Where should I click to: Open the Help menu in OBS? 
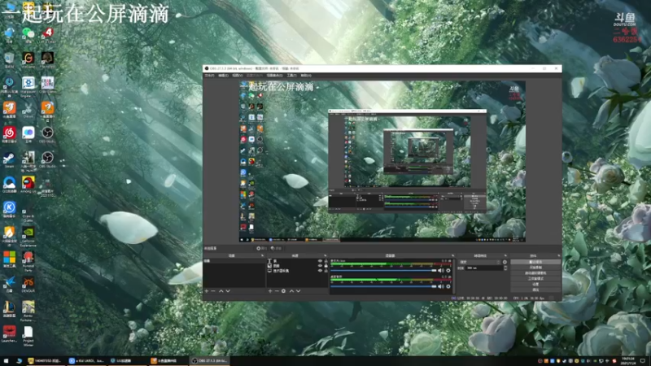(x=306, y=76)
